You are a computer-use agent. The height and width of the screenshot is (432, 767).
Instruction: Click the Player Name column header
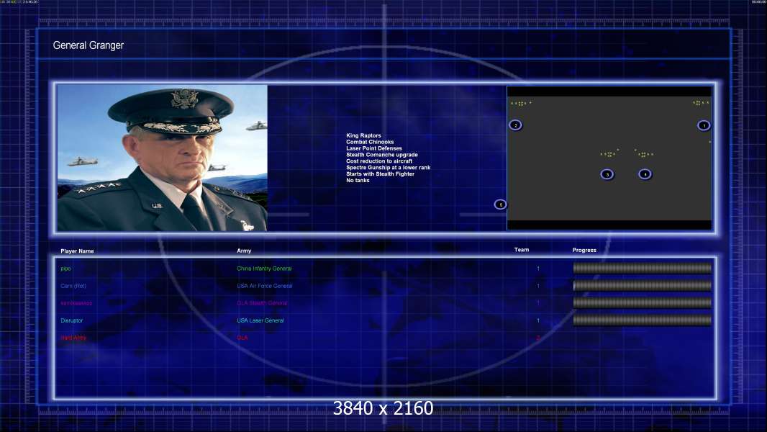77,251
